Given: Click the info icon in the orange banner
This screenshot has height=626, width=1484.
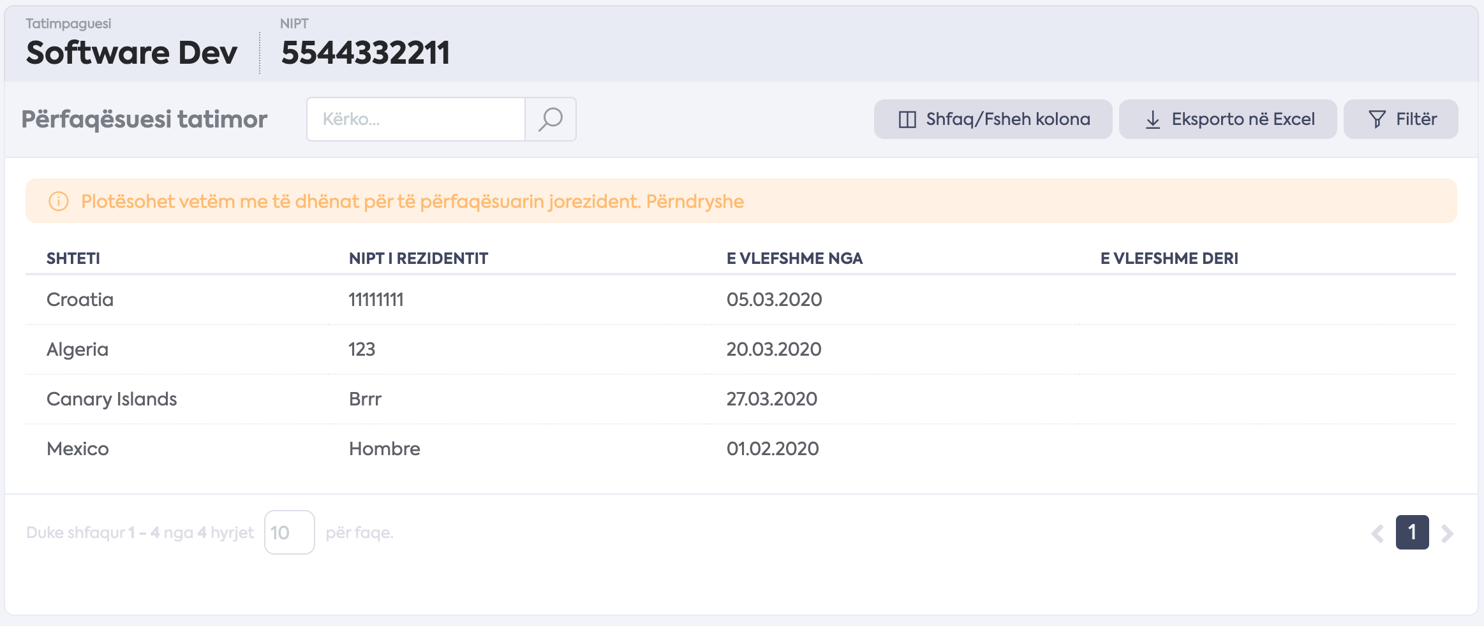Looking at the screenshot, I should point(59,201).
